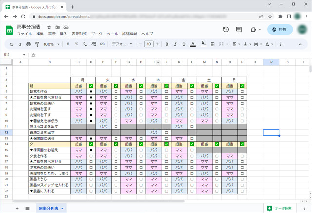The width and height of the screenshot is (312, 213).
Task: Click the print icon
Action: pos(29,44)
